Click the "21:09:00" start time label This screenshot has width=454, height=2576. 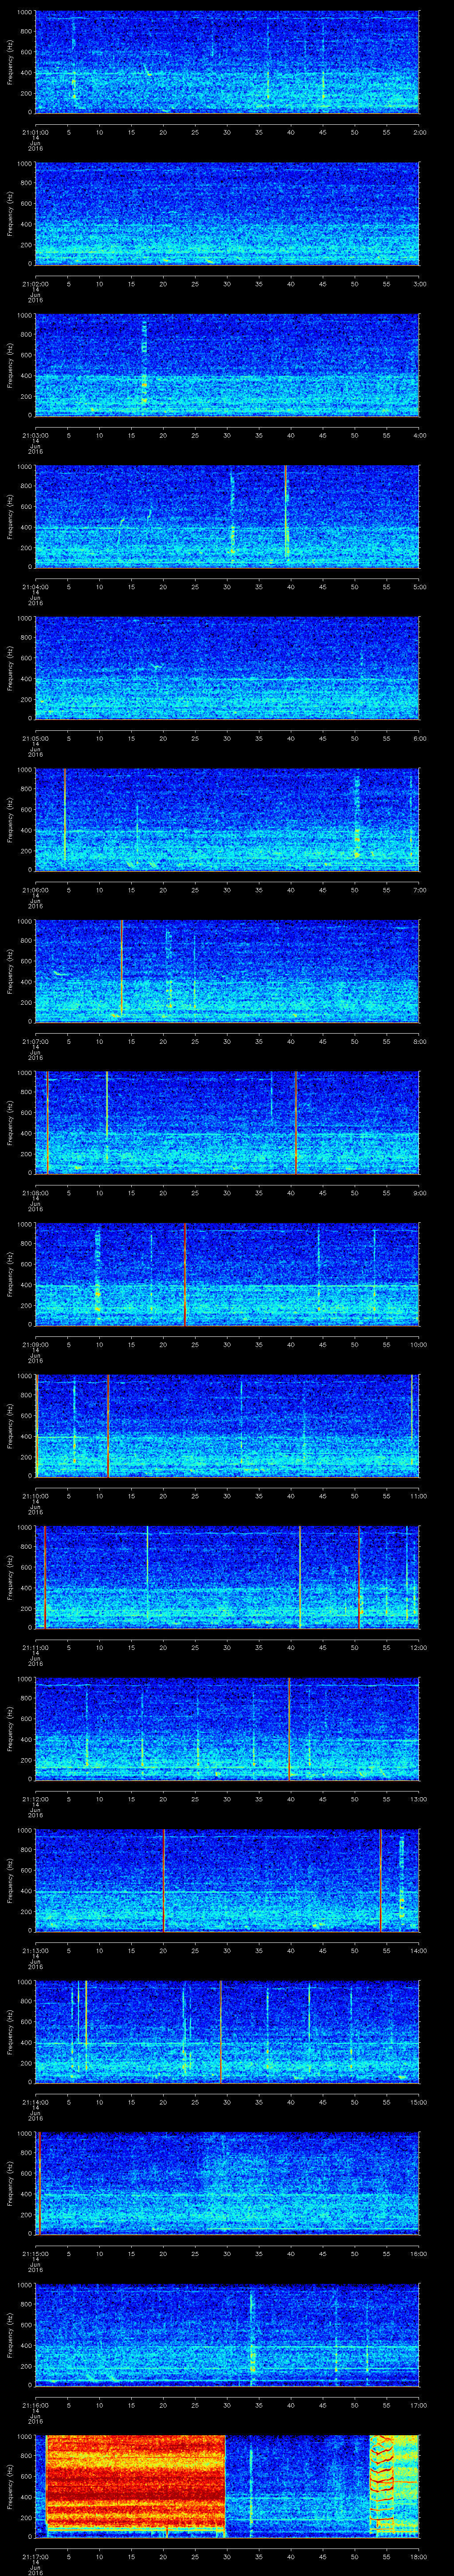pyautogui.click(x=35, y=1343)
